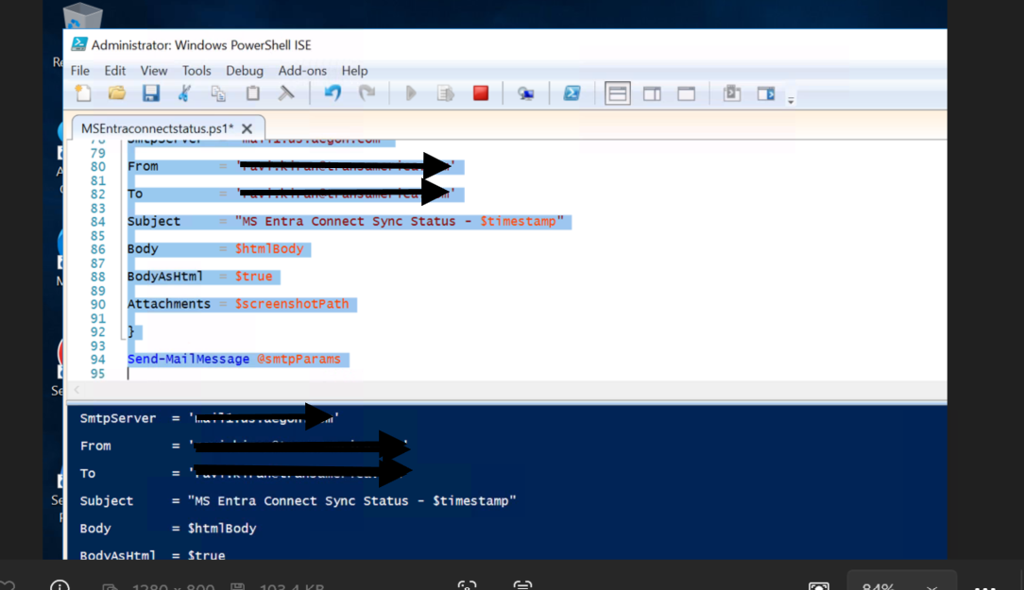Screen dimensions: 1024x590
Task: Open the View menu
Action: pos(154,71)
